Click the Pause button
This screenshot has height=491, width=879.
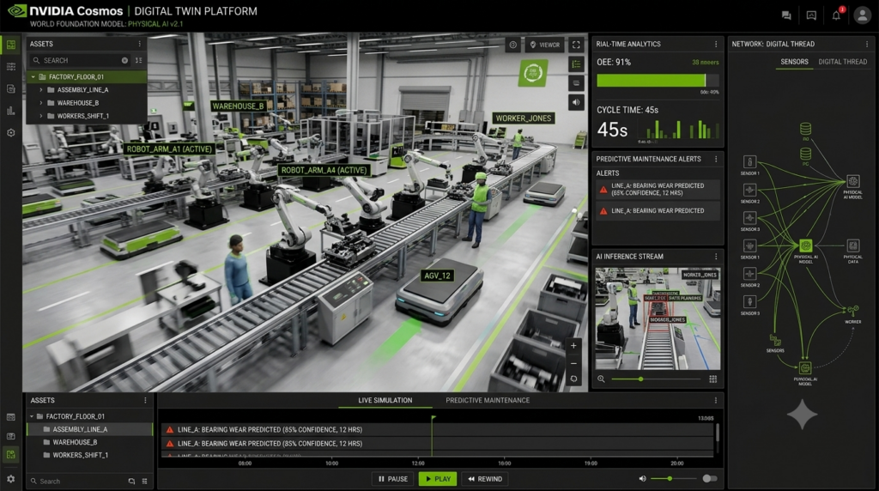point(392,479)
